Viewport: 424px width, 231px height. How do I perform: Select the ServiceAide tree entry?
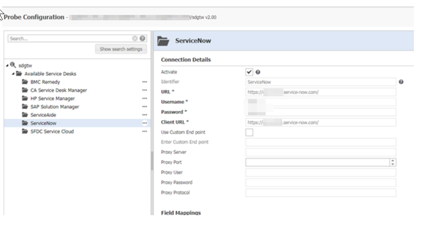[x=43, y=115]
